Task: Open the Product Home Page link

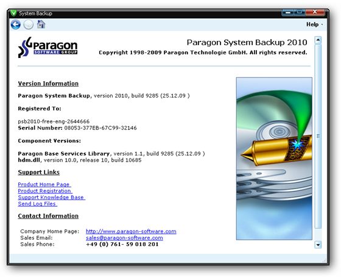Action: point(44,184)
